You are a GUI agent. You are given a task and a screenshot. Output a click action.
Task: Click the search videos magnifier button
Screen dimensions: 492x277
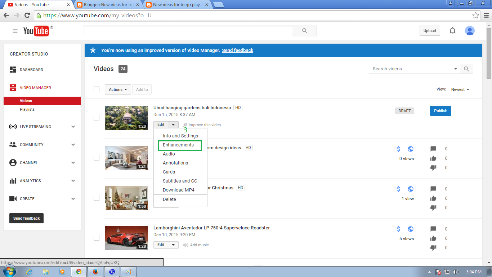[466, 69]
